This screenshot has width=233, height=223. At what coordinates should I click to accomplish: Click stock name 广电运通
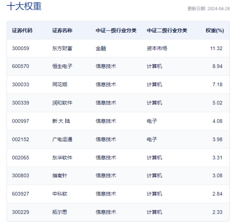[x=62, y=139]
